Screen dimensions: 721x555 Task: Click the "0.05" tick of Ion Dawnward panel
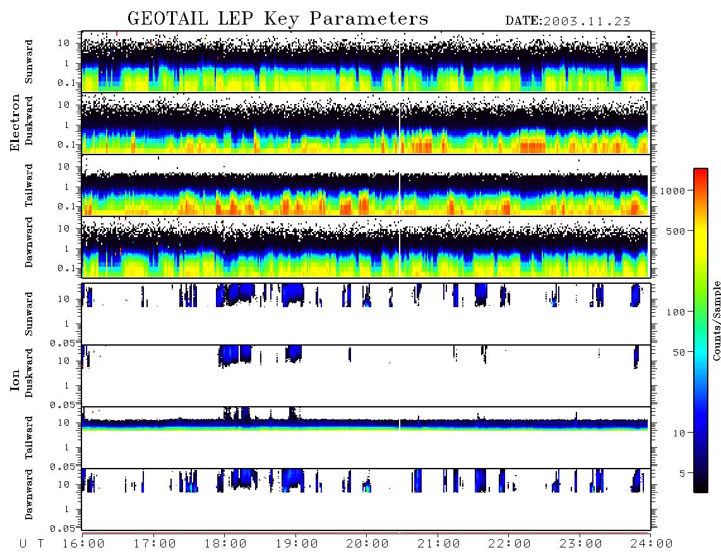coord(62,529)
